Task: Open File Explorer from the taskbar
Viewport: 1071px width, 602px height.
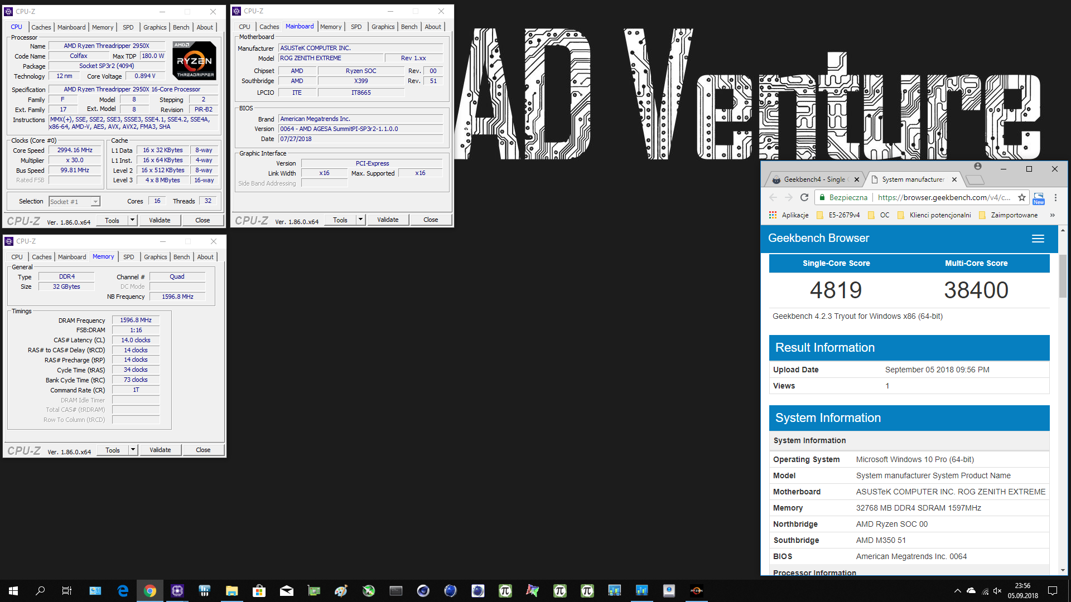Action: click(x=231, y=591)
